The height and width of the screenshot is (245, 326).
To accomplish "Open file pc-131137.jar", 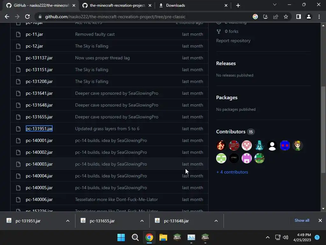I will 39,58.
